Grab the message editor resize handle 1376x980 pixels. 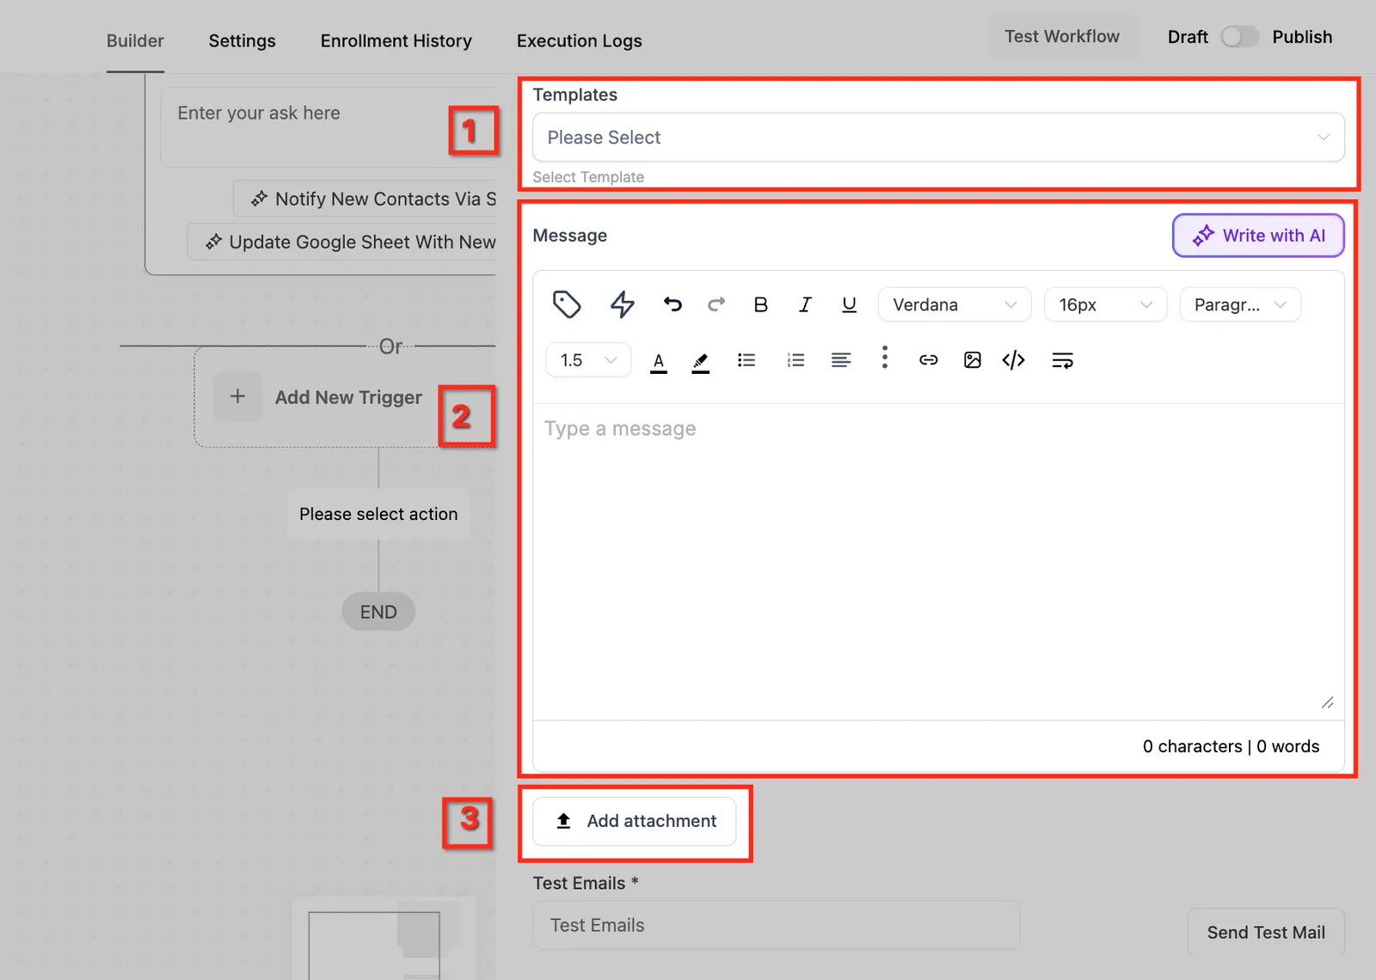click(x=1327, y=702)
